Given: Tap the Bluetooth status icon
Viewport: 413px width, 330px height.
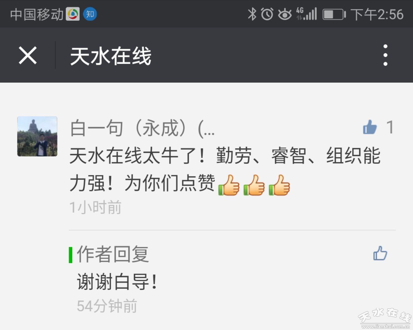Looking at the screenshot, I should [252, 14].
